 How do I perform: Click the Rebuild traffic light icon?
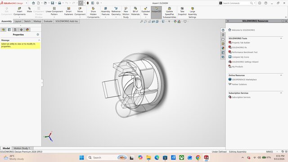(88, 3)
